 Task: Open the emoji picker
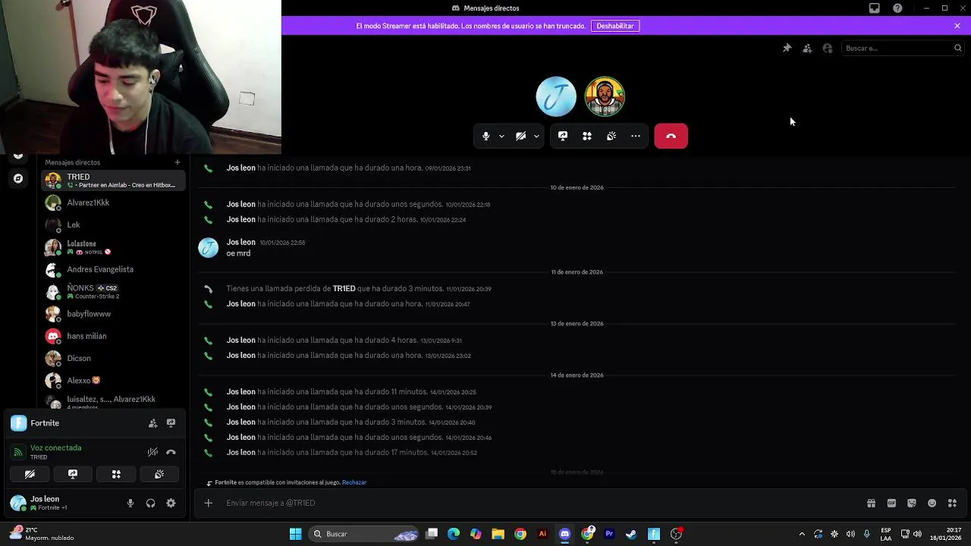click(x=932, y=503)
